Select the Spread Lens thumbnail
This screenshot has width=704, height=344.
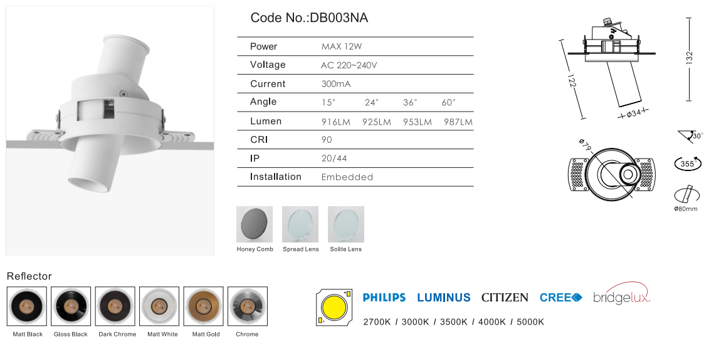(300, 224)
